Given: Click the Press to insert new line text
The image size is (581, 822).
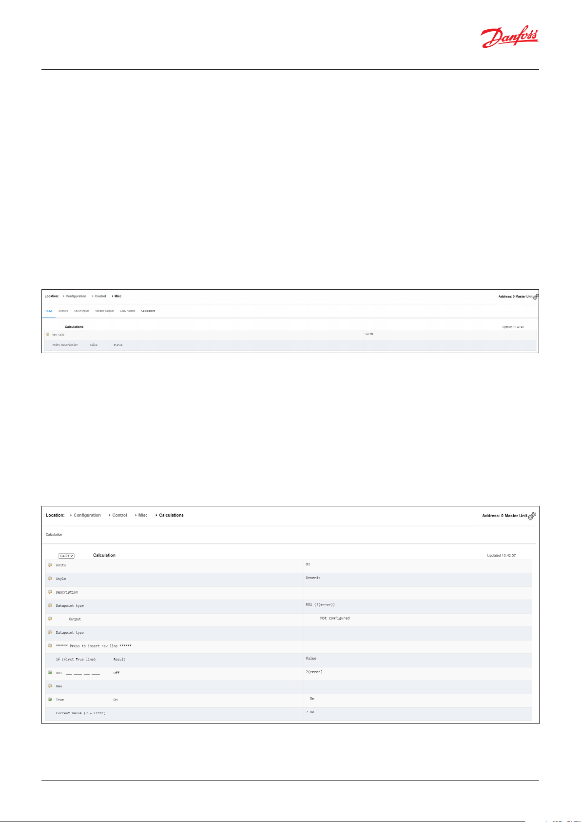Looking at the screenshot, I should [x=94, y=646].
